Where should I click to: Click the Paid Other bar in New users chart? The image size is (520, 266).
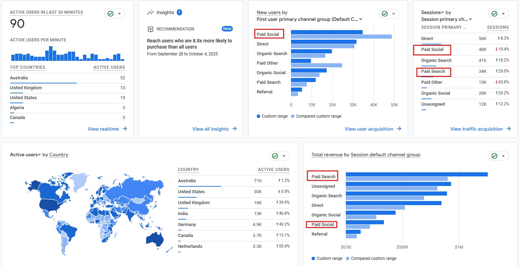pyautogui.click(x=301, y=61)
